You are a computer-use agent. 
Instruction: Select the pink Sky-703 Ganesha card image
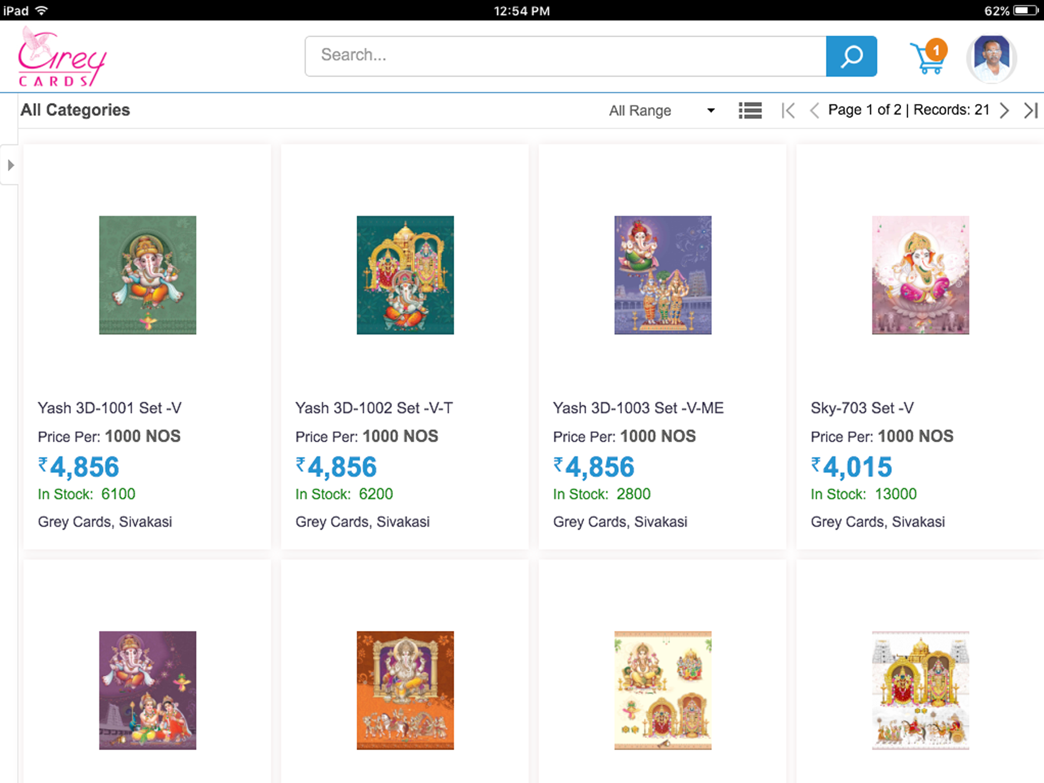pyautogui.click(x=920, y=275)
